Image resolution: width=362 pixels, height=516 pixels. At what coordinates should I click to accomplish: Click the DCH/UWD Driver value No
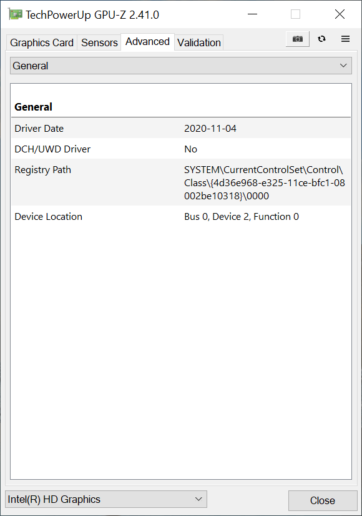coord(191,149)
